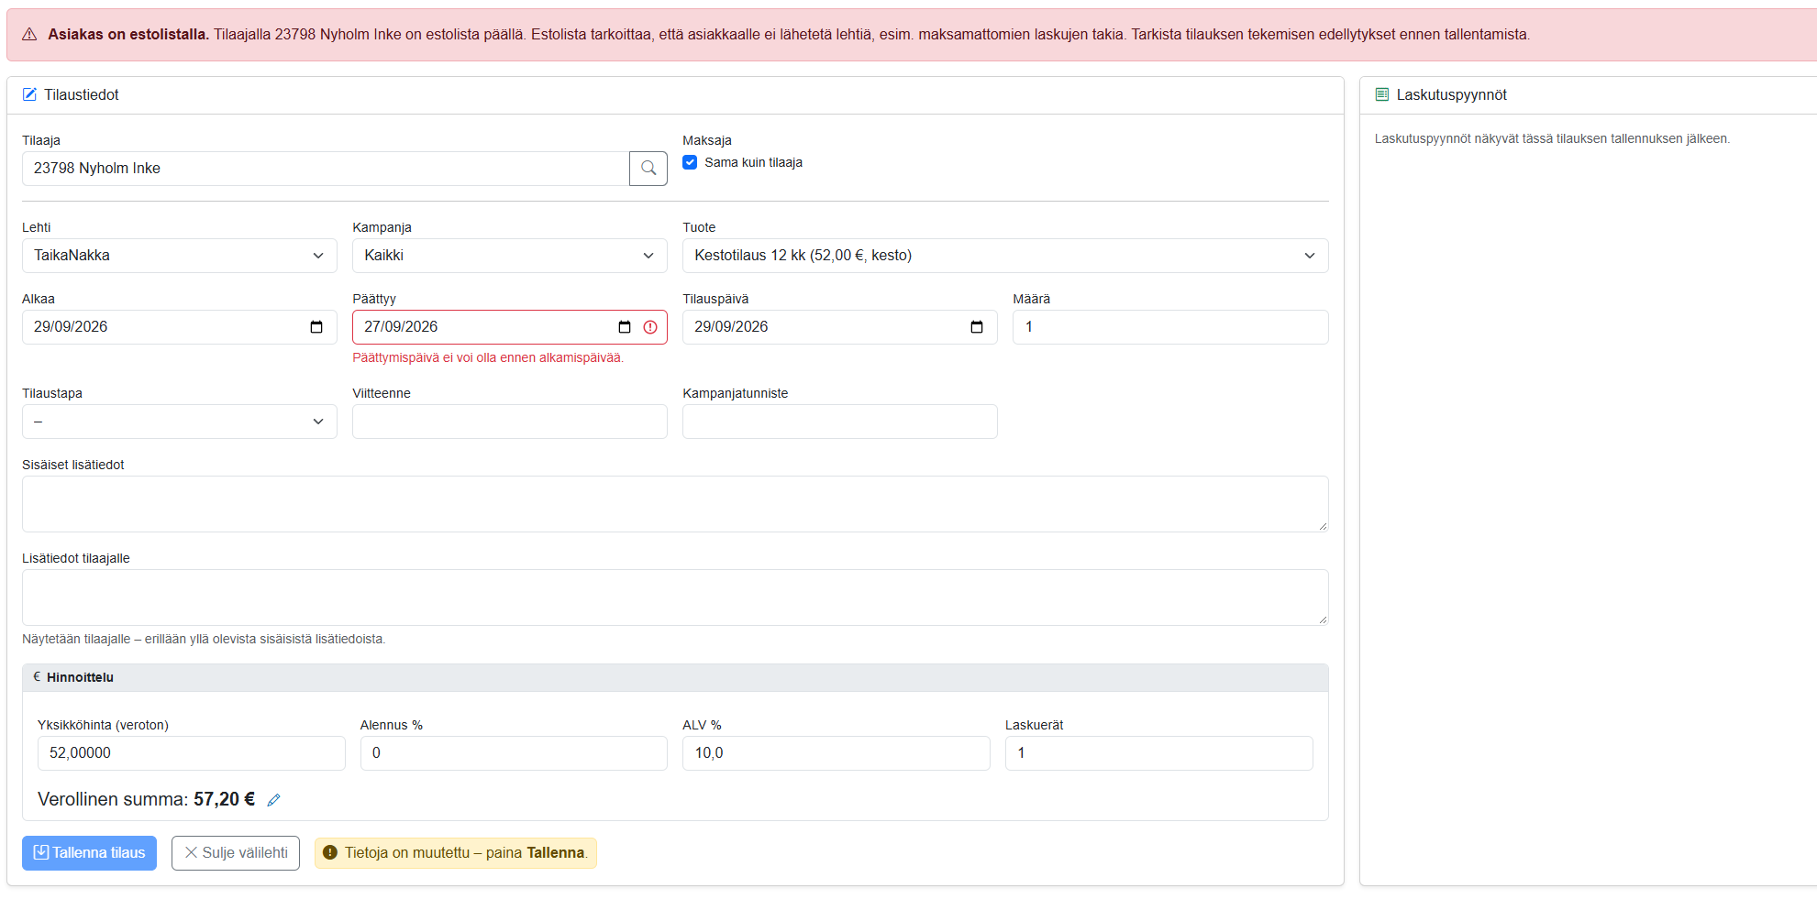Click the Viitteenne input field
The image size is (1817, 910).
point(510,422)
